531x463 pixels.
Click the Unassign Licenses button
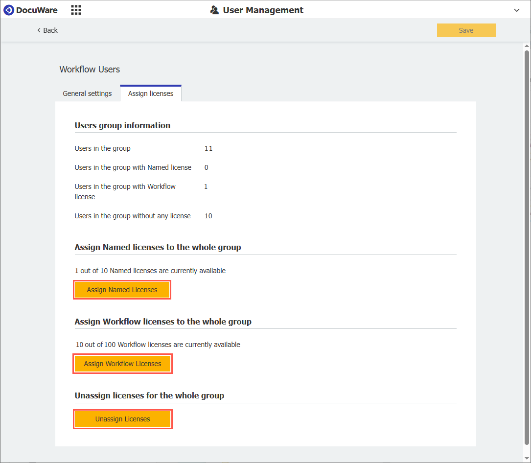click(122, 419)
